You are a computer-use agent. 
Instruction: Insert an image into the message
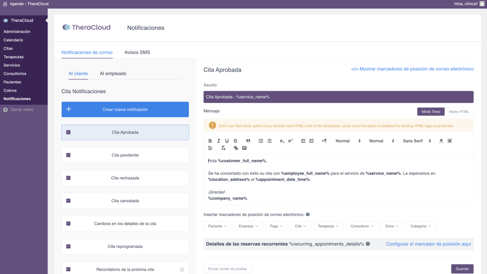244,148
